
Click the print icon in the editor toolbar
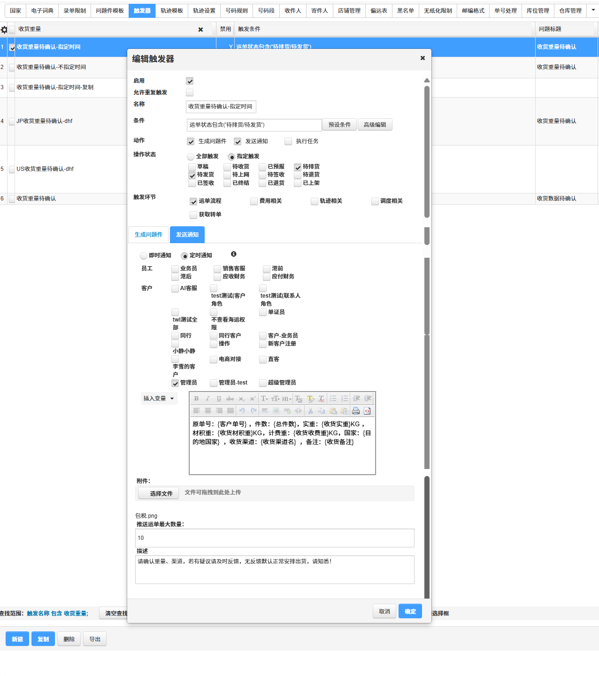[356, 411]
